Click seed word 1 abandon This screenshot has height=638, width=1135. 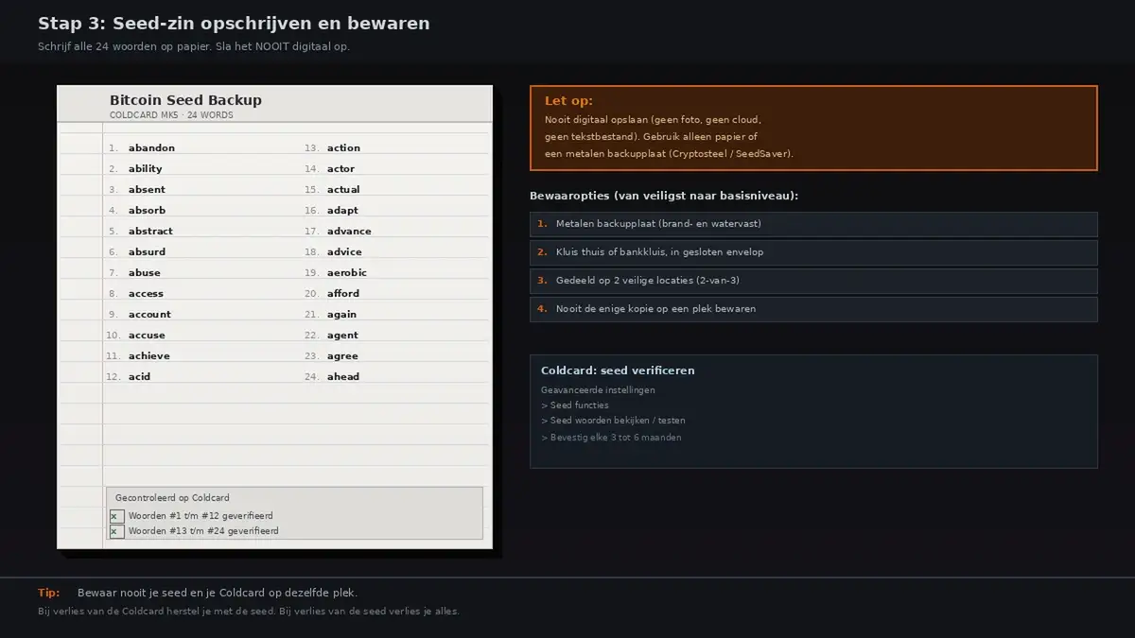pyautogui.click(x=151, y=148)
